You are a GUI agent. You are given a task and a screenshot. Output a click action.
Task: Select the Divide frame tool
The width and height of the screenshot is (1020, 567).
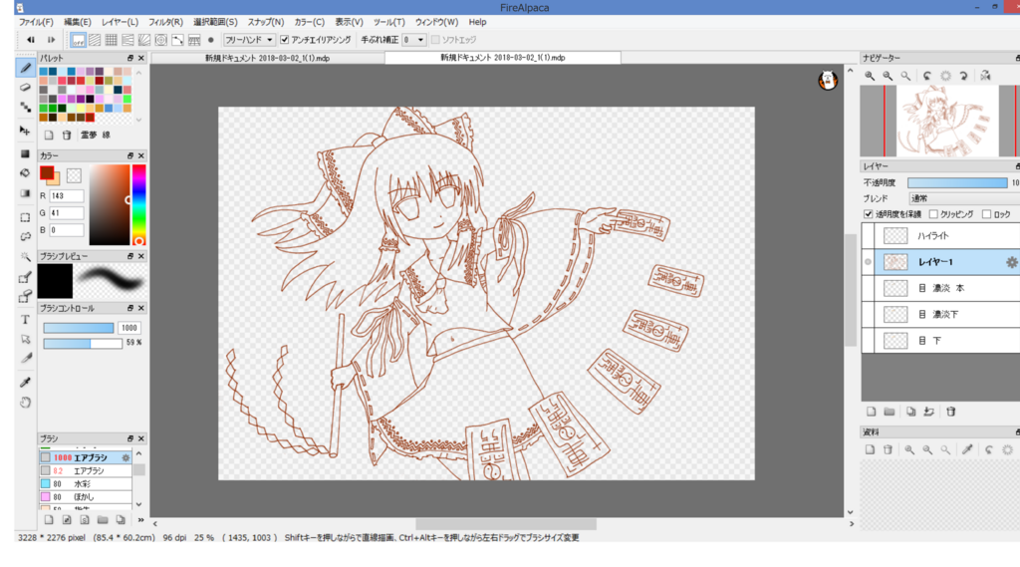25,359
